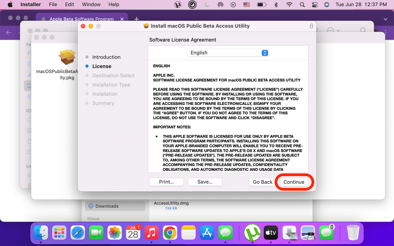394x246 pixels.
Task: Select the macOSPublicBetaAccessUtility.pkg package icon
Action: (x=67, y=57)
